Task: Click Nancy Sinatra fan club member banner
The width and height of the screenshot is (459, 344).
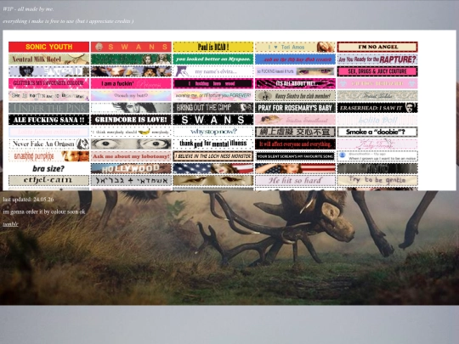Action: [295, 96]
